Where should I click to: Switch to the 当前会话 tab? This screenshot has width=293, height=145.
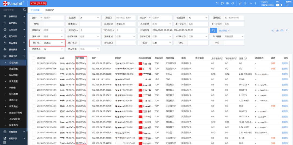pyautogui.click(x=50, y=10)
